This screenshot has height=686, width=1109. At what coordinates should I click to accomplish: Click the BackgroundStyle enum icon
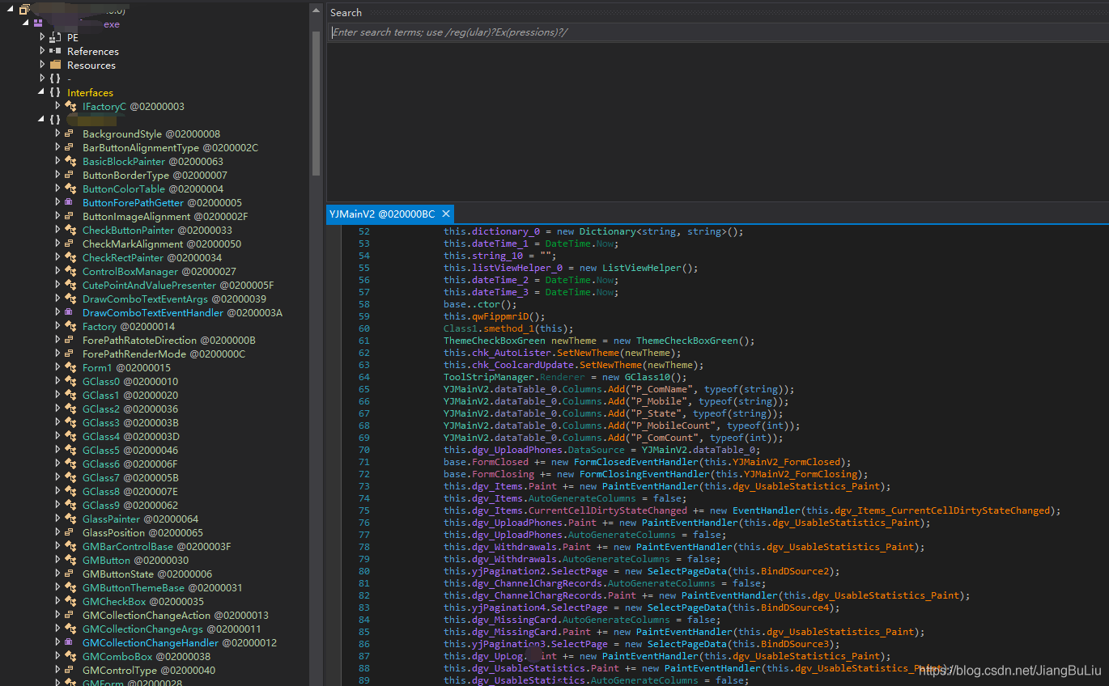pos(70,133)
